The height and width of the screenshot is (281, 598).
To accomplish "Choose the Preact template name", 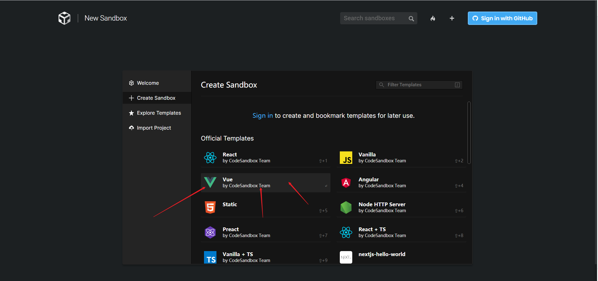I will click(x=231, y=229).
